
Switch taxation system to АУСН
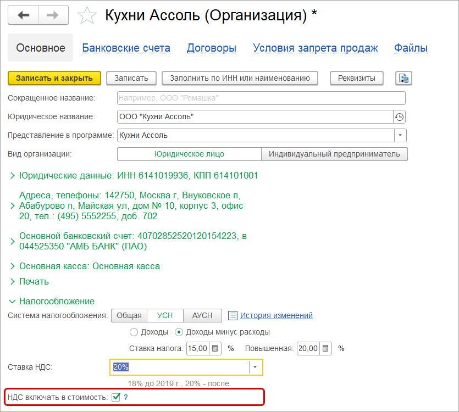click(202, 315)
